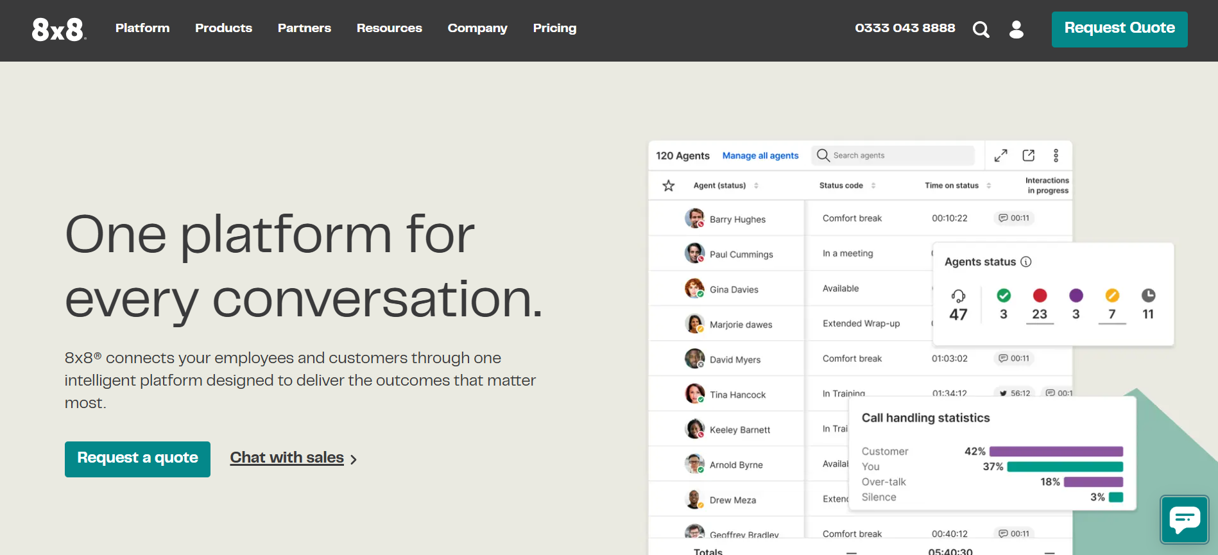Select the headset icon showing 47 agents
The image size is (1218, 555).
click(x=958, y=296)
